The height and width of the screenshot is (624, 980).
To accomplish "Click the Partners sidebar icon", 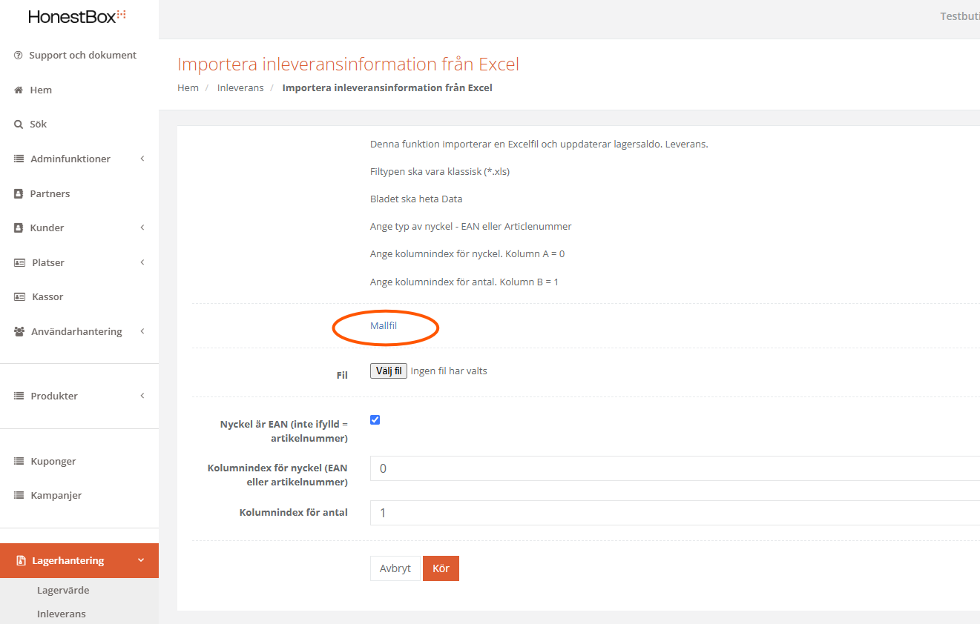I will pos(19,193).
